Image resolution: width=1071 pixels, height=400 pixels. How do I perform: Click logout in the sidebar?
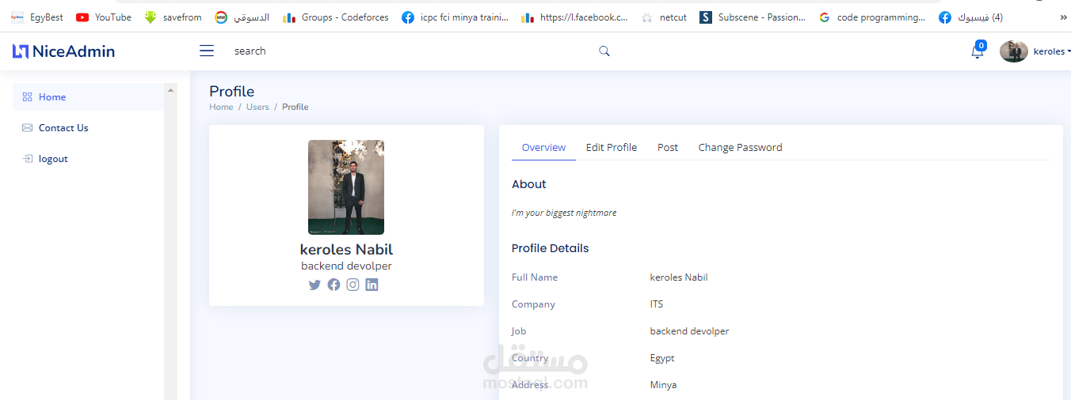53,159
